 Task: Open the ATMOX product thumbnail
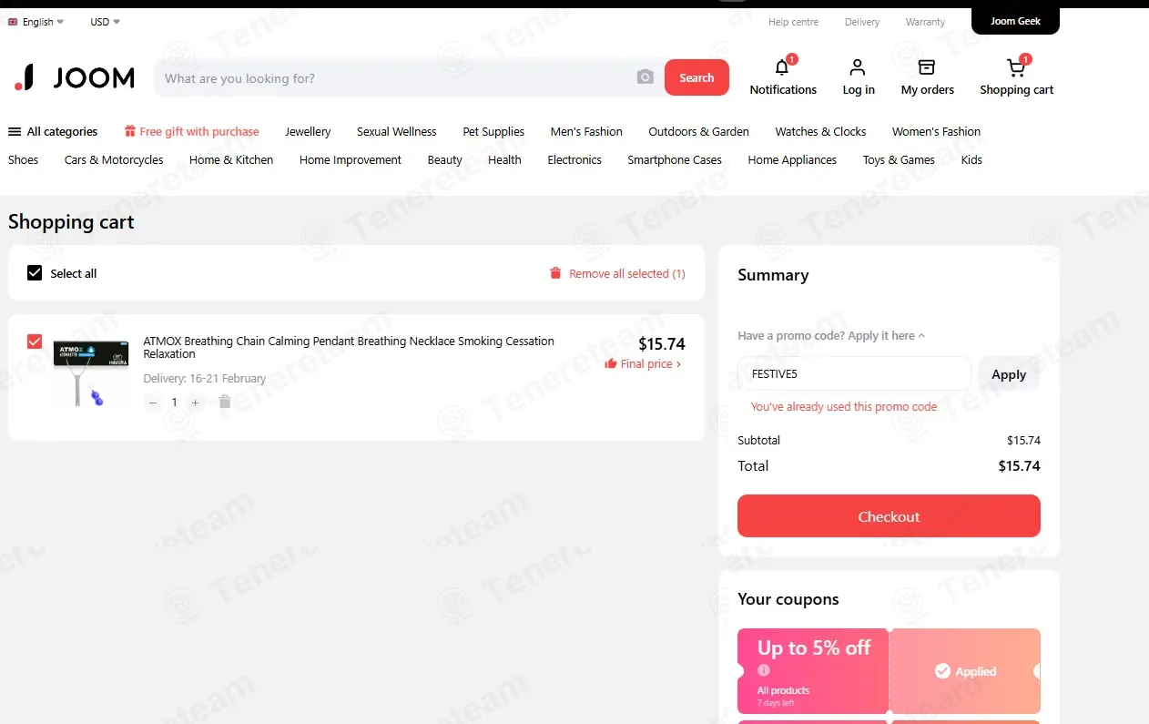(90, 371)
